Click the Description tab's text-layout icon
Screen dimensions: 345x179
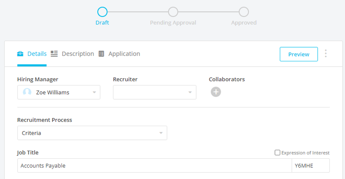tap(54, 54)
